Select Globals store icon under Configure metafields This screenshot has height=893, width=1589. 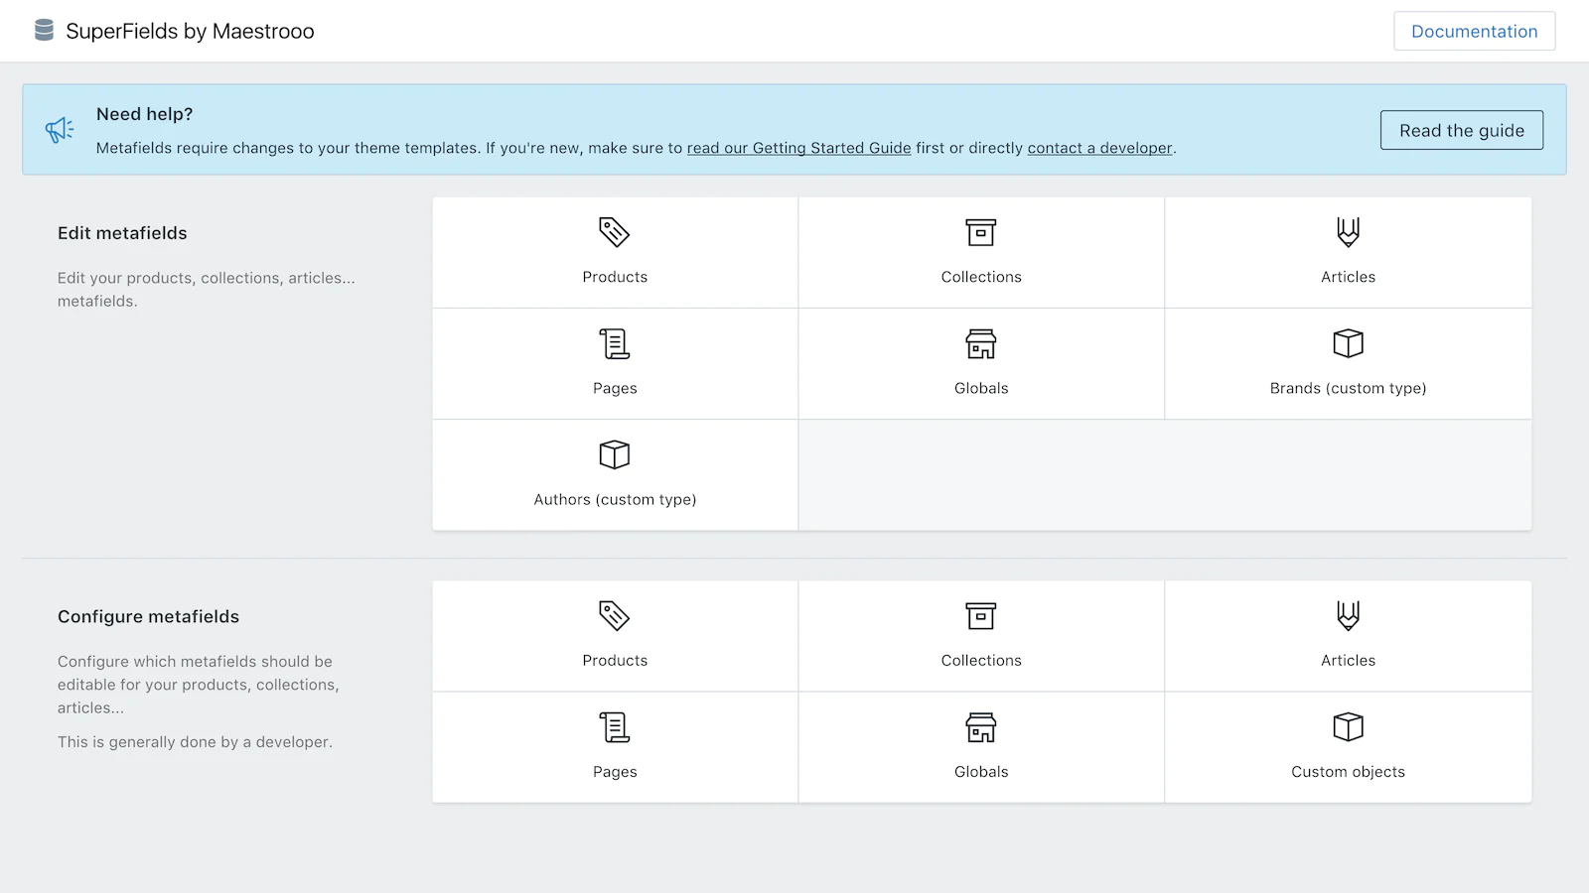(x=981, y=727)
